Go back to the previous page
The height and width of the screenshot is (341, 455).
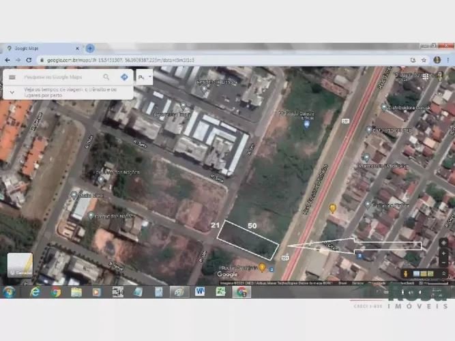point(8,60)
